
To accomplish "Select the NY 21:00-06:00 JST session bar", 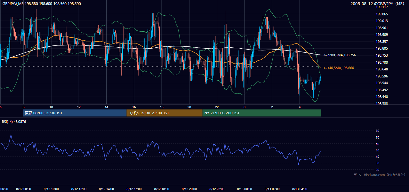I will point(261,113).
